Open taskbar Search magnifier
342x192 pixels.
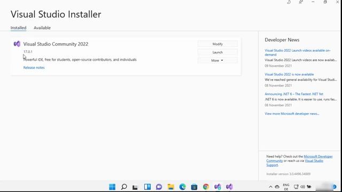pyautogui.click(x=124, y=187)
